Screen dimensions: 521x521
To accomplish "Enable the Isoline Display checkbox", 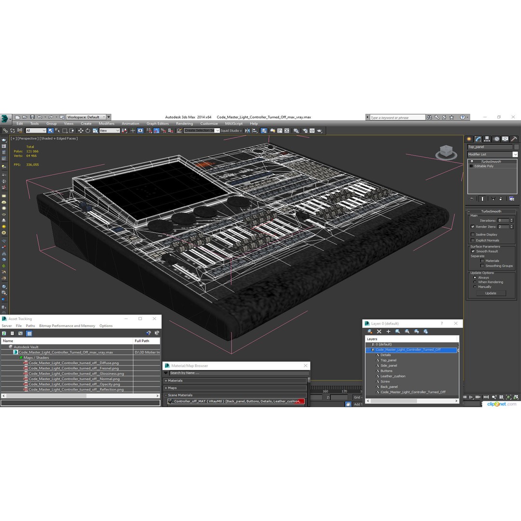I will pos(472,234).
